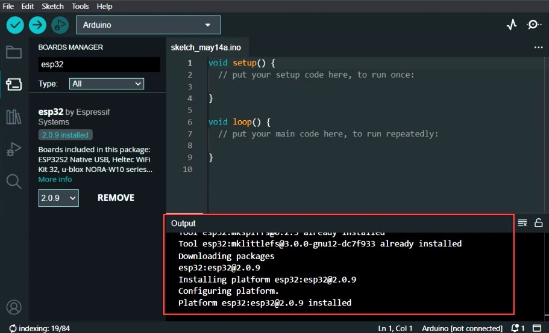Click the BOARDS MANAGER panel heading
549x333 pixels.
[71, 47]
